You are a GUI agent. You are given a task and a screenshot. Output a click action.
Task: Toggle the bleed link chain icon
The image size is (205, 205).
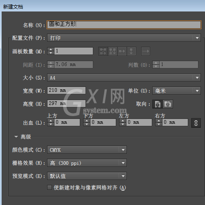(196, 123)
